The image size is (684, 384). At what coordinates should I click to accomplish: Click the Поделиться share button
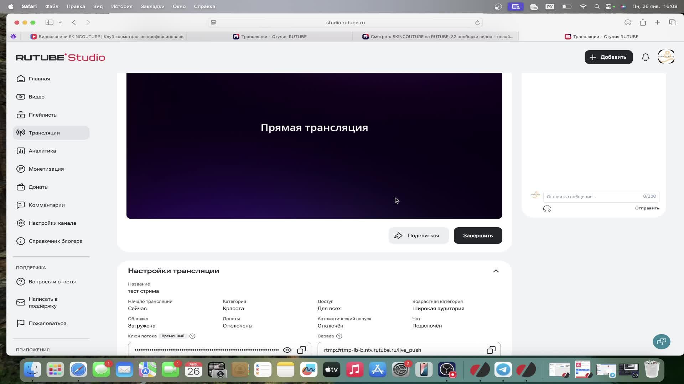point(418,235)
